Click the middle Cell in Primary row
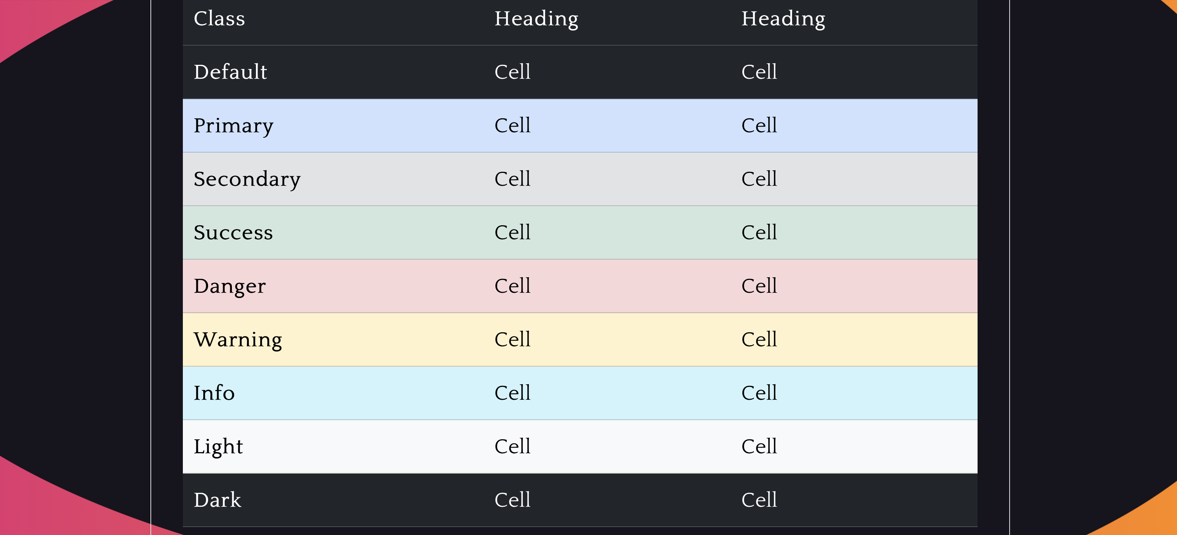The height and width of the screenshot is (535, 1177). coord(512,125)
